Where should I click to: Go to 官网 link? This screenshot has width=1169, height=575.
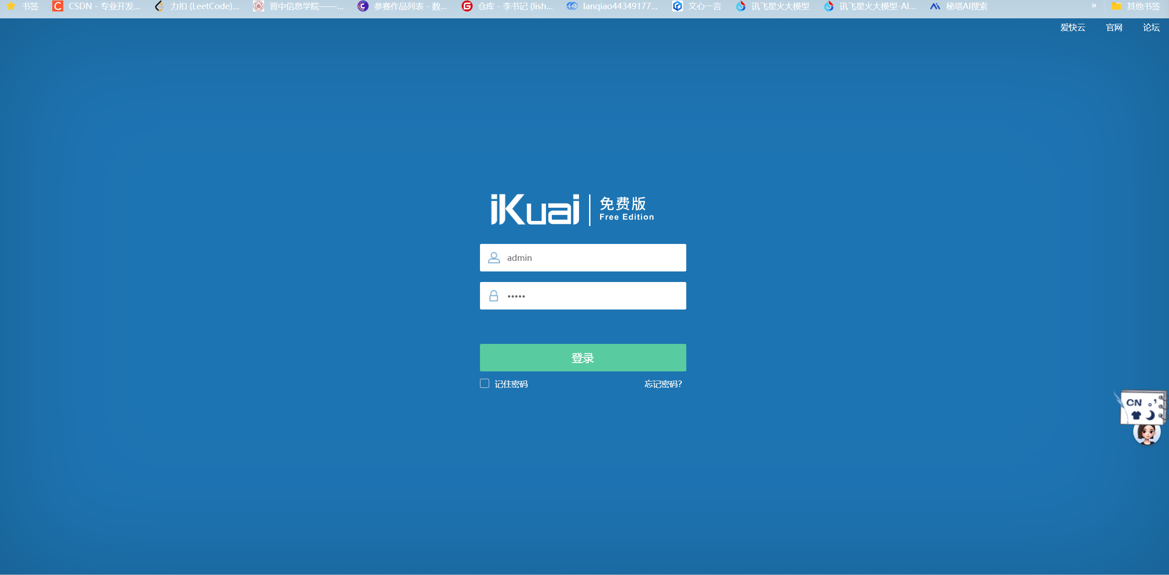pyautogui.click(x=1114, y=28)
